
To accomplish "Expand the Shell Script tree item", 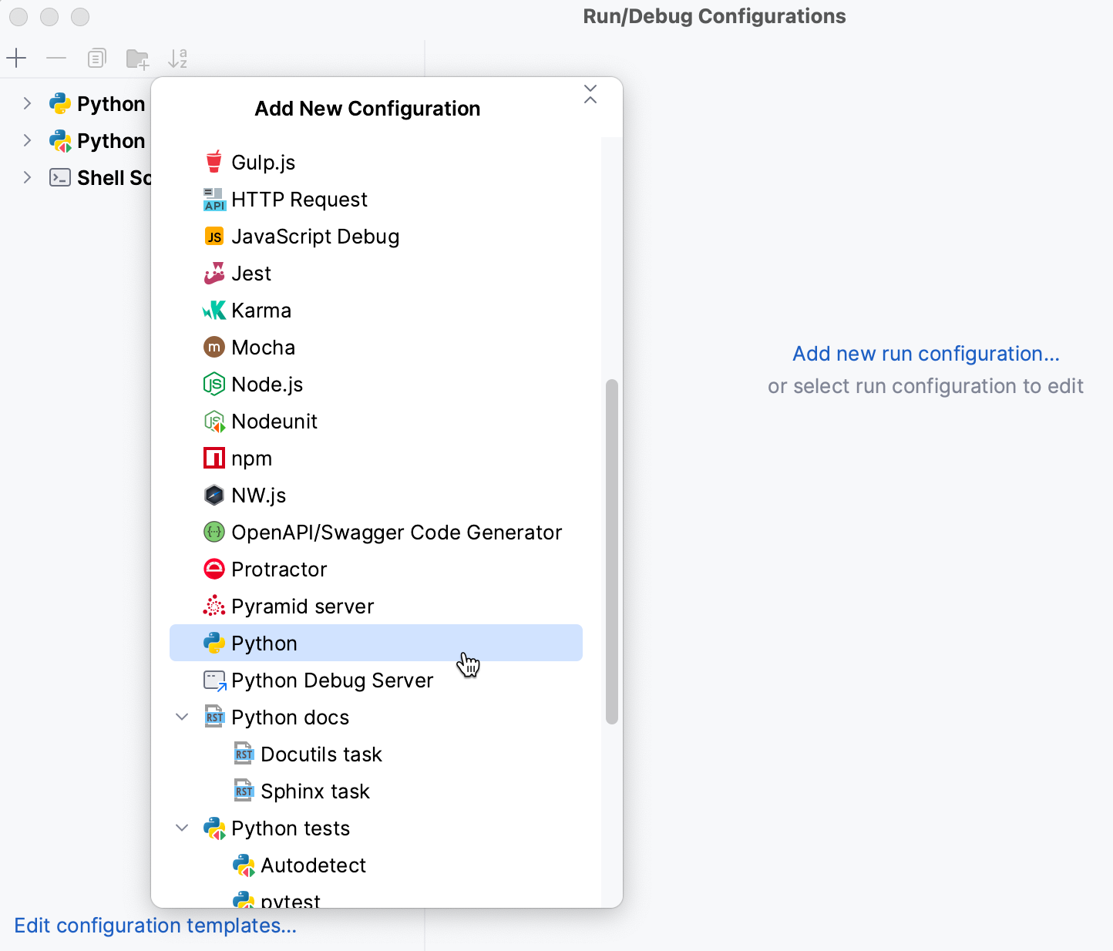I will 27,177.
